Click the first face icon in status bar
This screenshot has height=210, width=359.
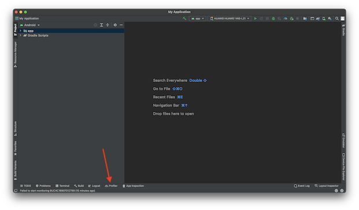click(336, 190)
